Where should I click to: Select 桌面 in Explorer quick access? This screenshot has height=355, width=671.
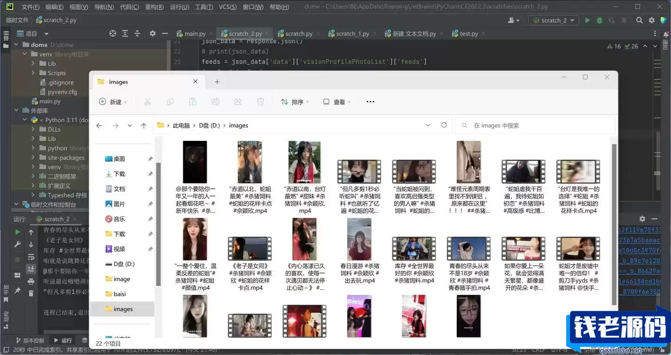pos(119,159)
